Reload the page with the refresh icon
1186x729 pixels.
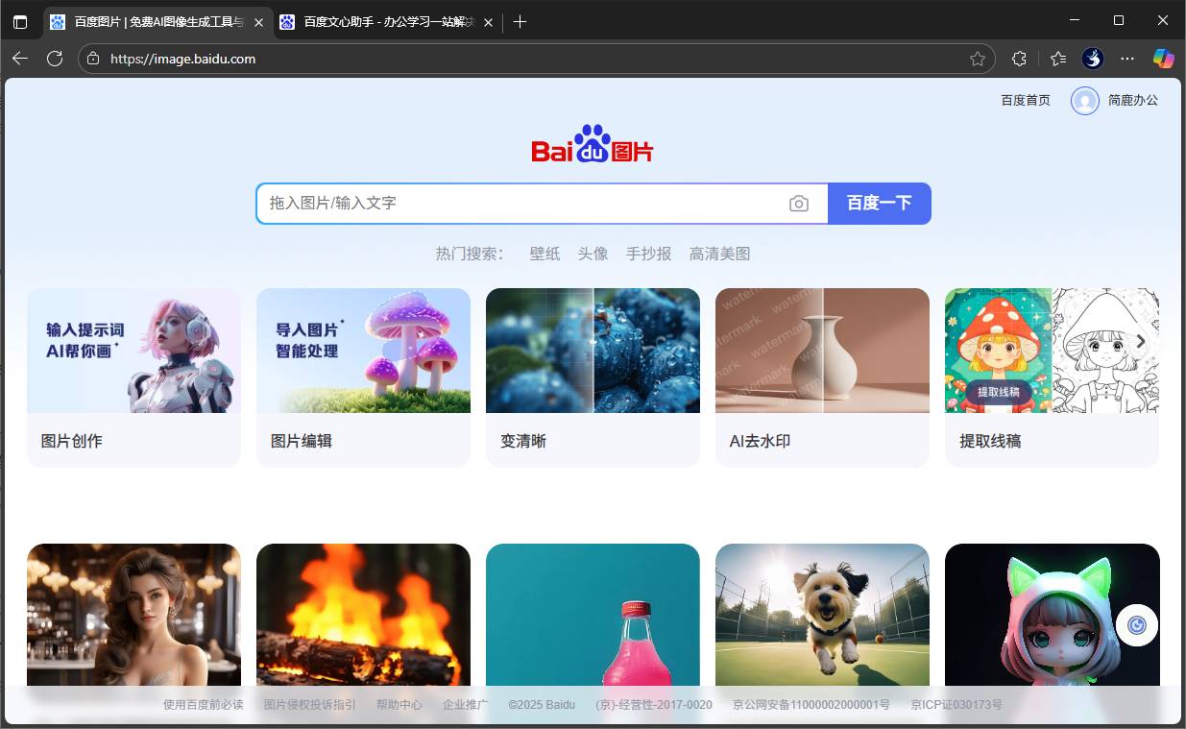pos(55,59)
